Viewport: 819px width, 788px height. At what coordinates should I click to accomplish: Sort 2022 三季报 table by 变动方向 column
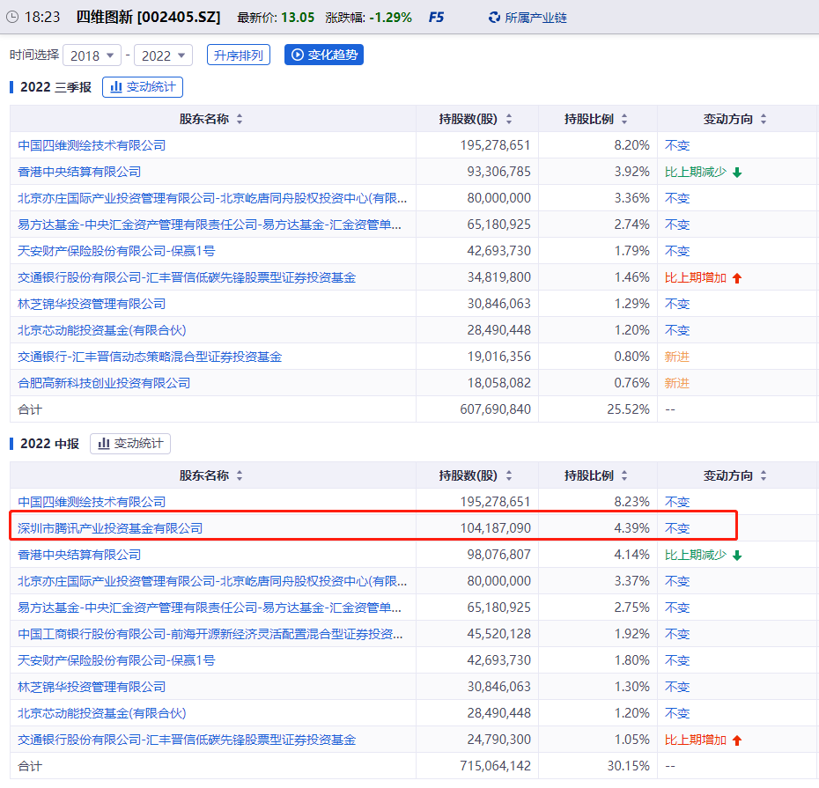coord(764,119)
